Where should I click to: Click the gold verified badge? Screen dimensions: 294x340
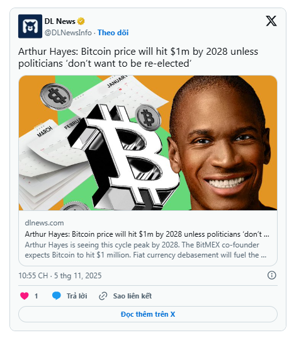click(x=81, y=21)
